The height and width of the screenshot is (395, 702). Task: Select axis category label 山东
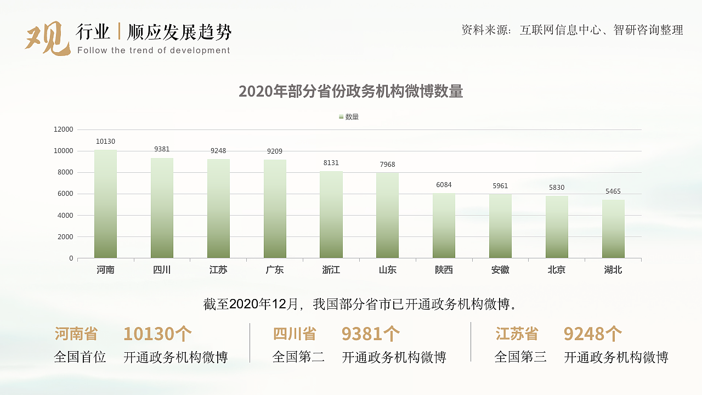(x=387, y=270)
